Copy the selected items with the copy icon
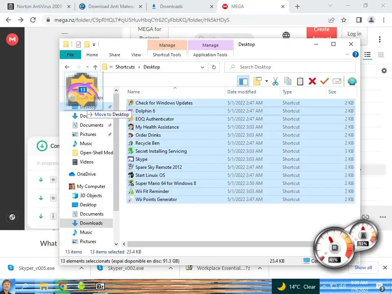The image size is (392, 294). tap(288, 81)
